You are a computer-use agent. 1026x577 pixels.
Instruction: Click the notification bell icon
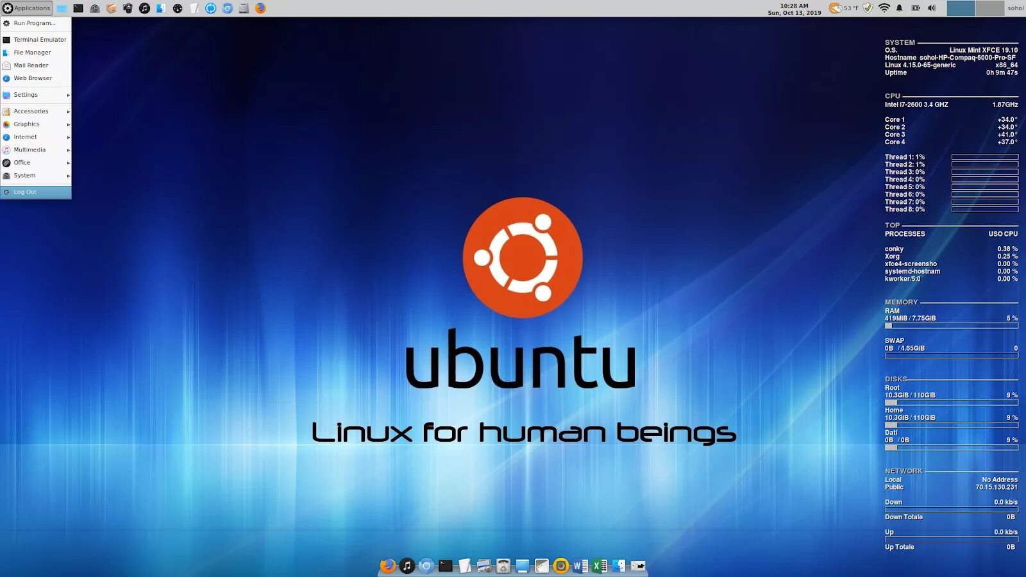(x=899, y=8)
